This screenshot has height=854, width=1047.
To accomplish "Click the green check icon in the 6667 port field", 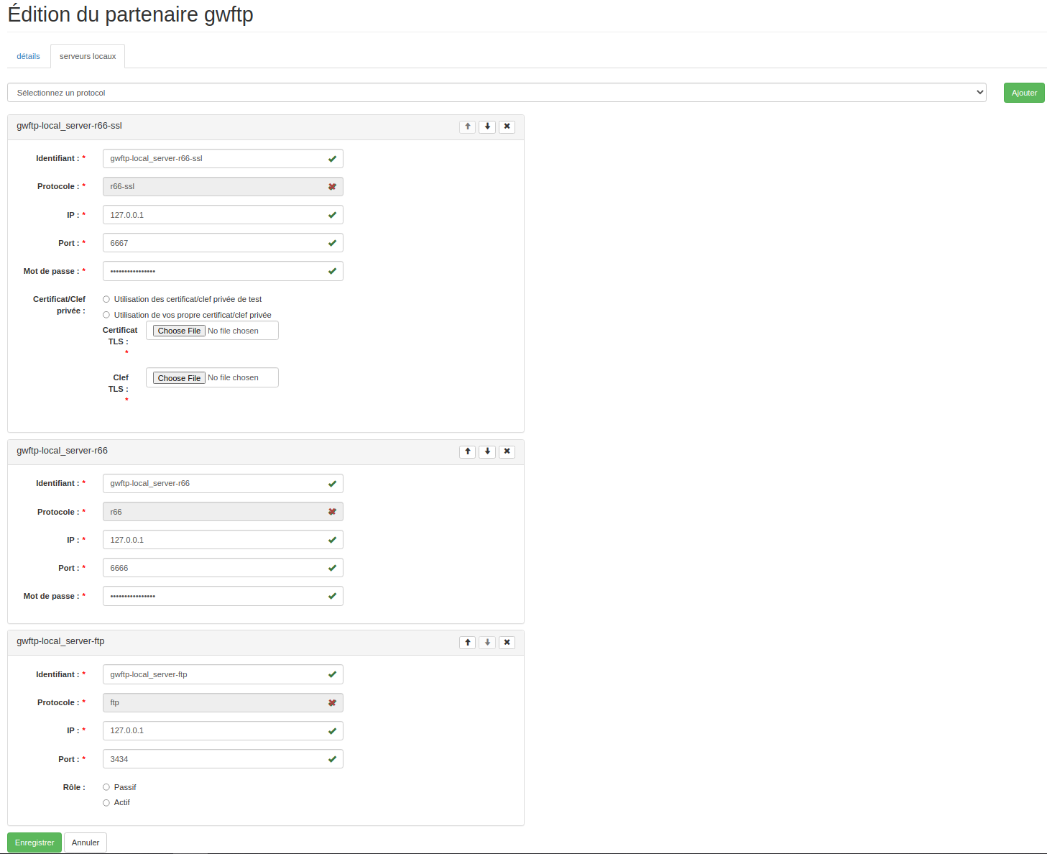I will click(x=332, y=243).
